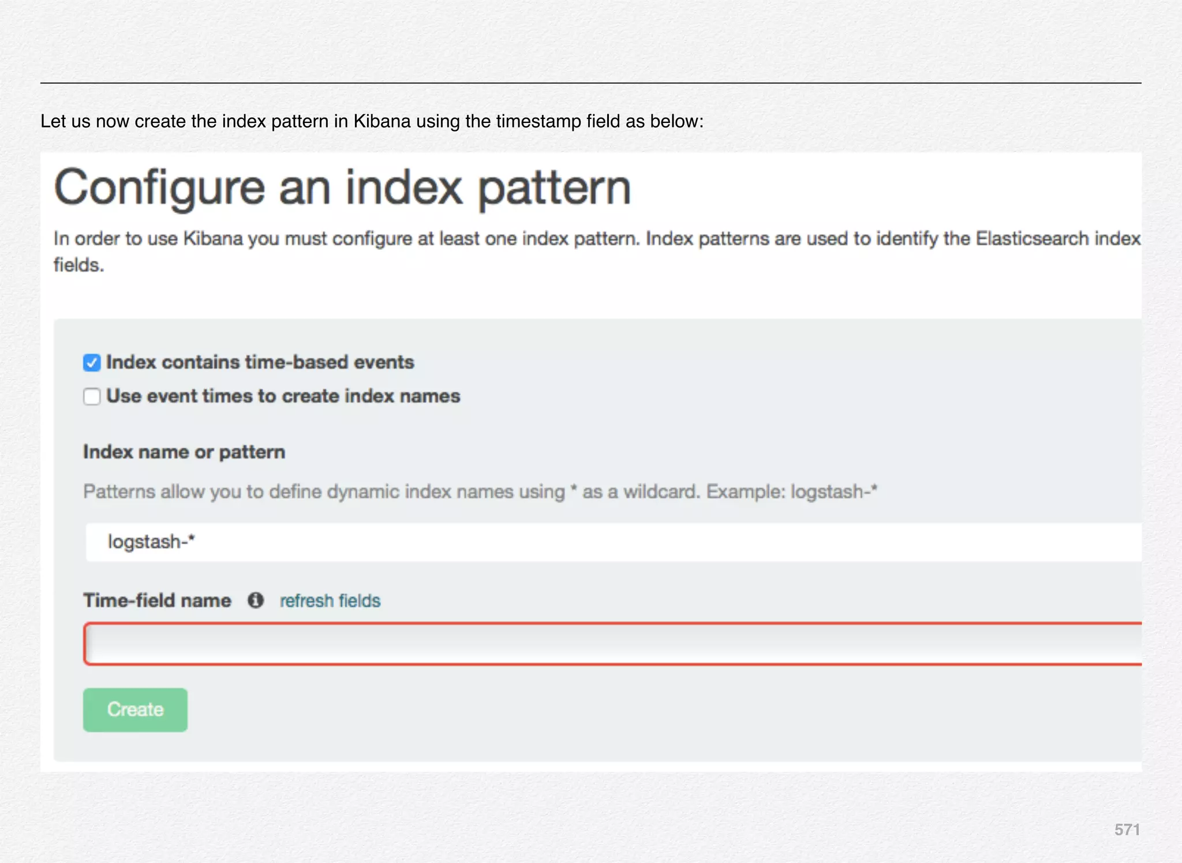
Task: Open the Time-field name dropdown
Action: click(613, 644)
